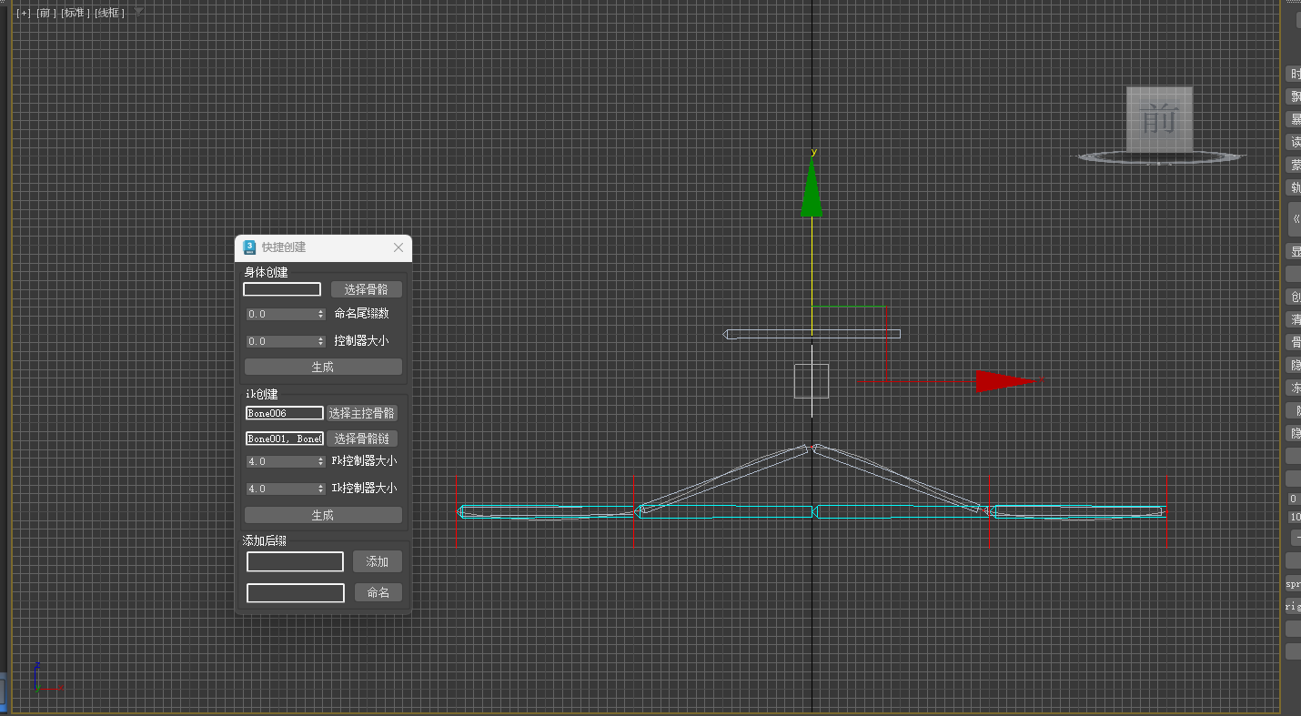
Task: Close the 快捷创建 dialog
Action: (x=398, y=247)
